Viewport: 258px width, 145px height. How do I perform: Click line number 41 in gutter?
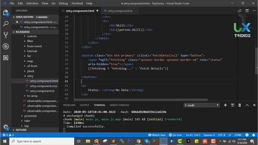coord(66,81)
